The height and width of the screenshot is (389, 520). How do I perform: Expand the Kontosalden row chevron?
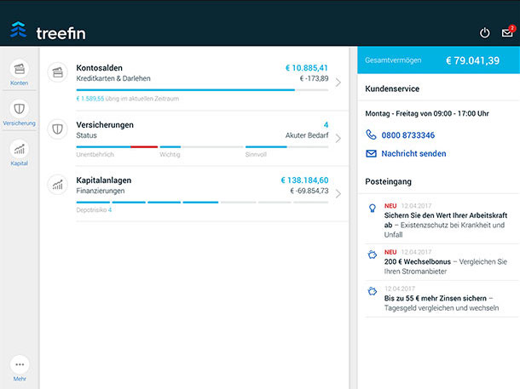click(338, 83)
